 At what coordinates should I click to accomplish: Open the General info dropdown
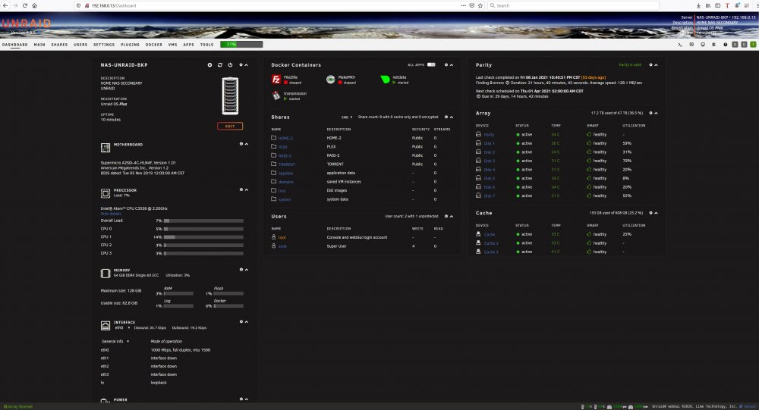pyautogui.click(x=115, y=341)
